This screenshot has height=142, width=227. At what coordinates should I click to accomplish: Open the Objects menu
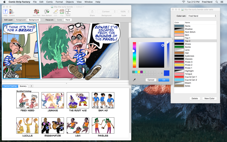point(70,2)
